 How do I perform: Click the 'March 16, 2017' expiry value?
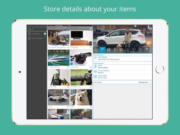pos(102,78)
